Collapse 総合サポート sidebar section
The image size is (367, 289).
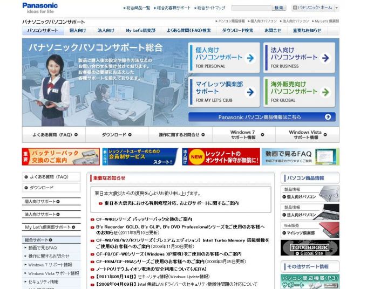tap(51, 240)
